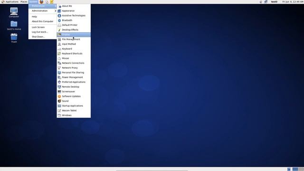Open Assistive Technologies preferences
Screen dimensions: 304x171
click(74, 16)
